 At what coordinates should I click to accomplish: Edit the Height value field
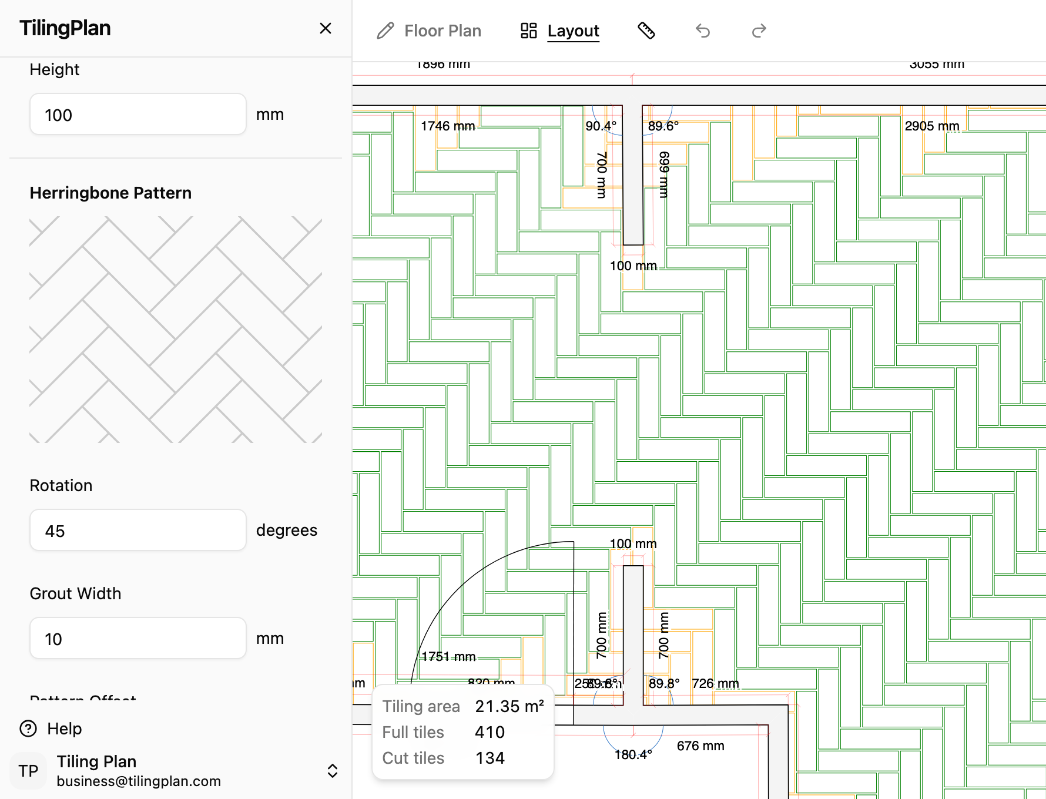[138, 115]
